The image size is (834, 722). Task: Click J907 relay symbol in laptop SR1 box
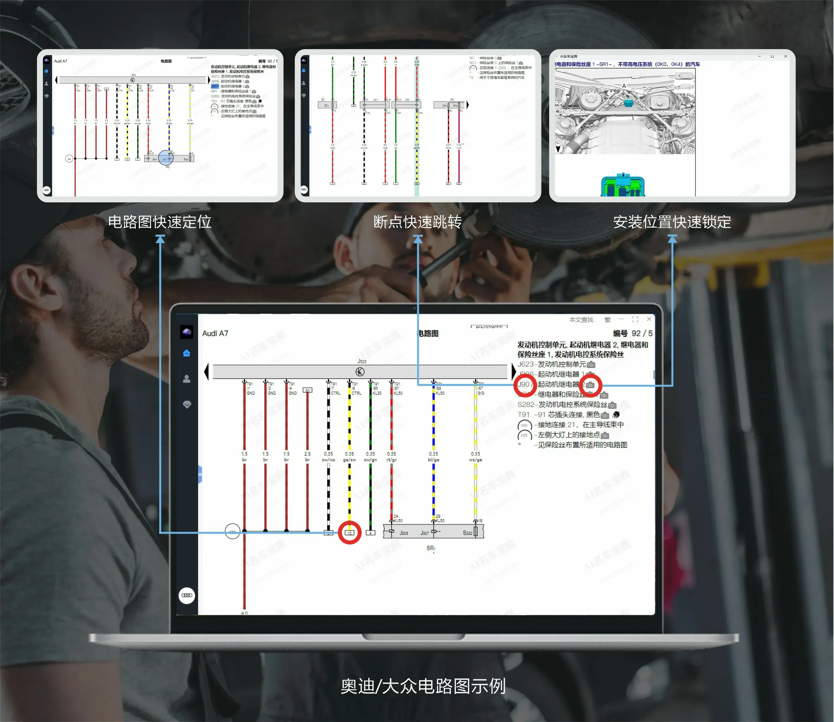[434, 532]
